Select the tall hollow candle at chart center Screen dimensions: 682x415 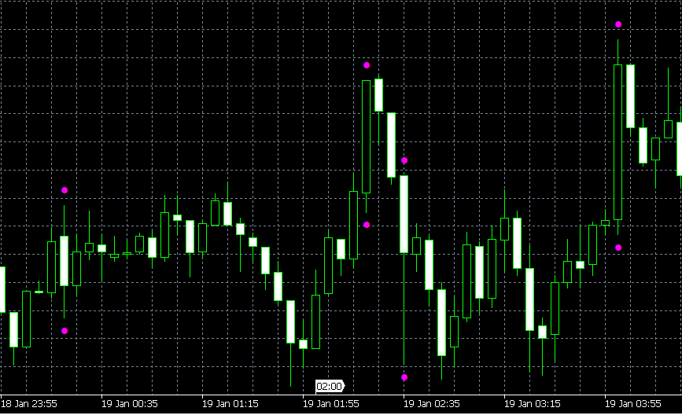[x=366, y=136]
